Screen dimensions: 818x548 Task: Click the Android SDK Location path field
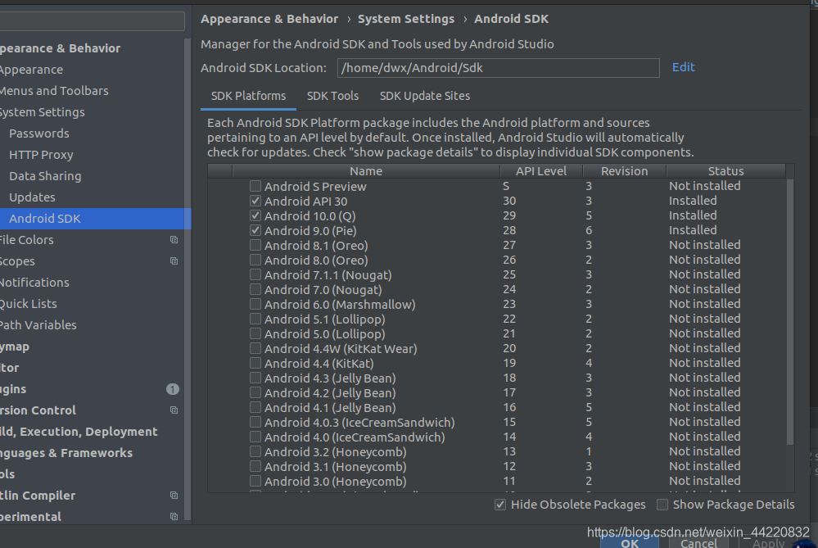point(498,68)
